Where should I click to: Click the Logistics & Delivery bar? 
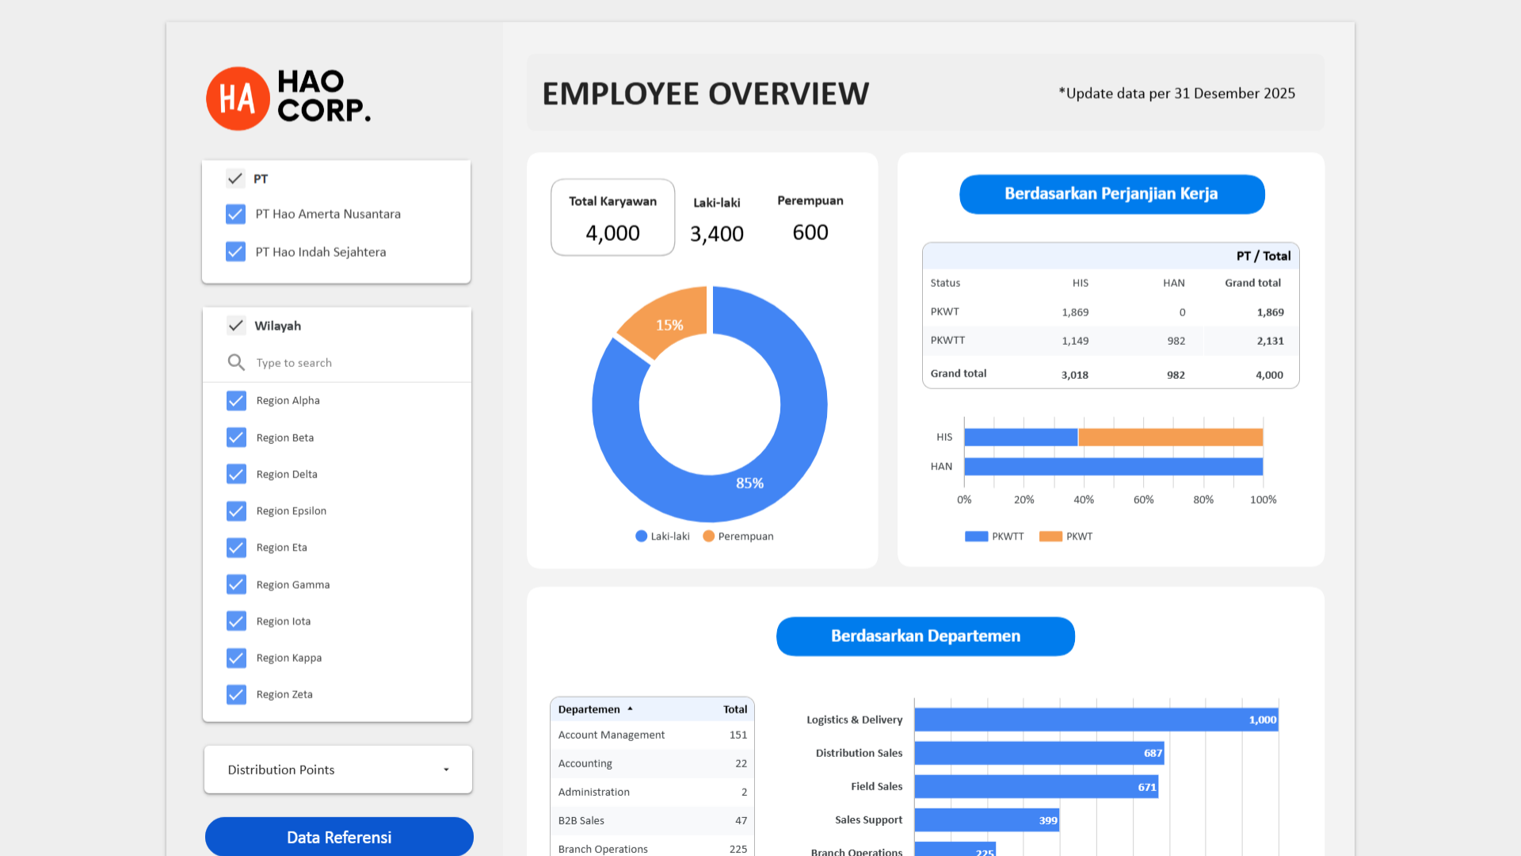pos(1096,720)
